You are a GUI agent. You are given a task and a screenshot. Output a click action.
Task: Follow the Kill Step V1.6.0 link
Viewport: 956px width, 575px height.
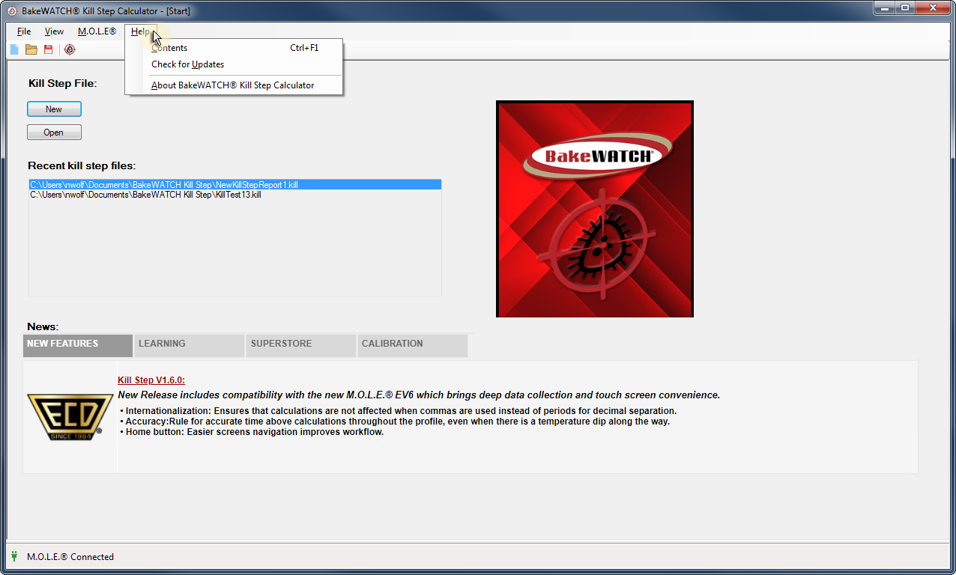point(151,380)
